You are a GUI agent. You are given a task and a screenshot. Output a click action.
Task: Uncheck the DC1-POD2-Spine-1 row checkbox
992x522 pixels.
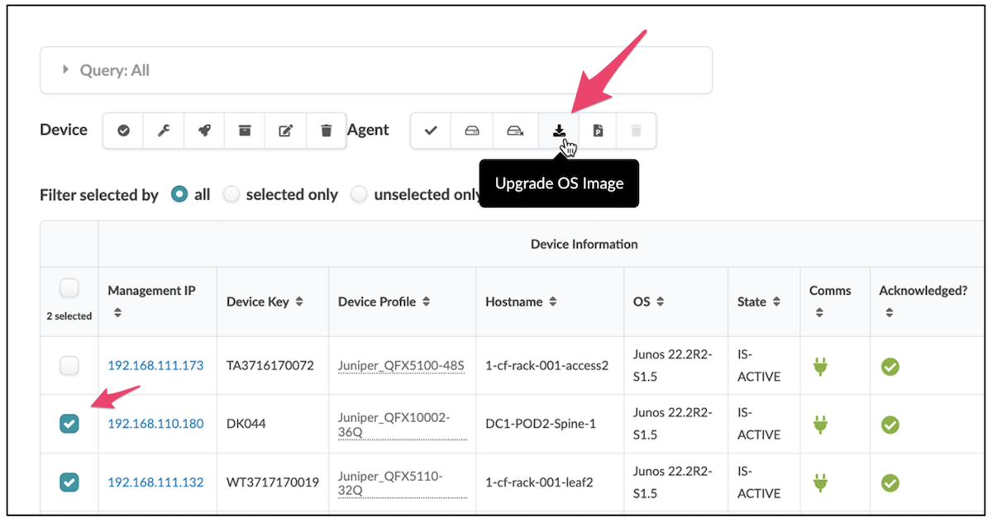coord(69,423)
